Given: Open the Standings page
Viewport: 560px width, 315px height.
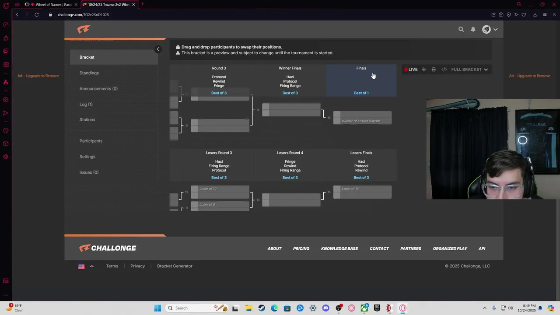Looking at the screenshot, I should [89, 73].
